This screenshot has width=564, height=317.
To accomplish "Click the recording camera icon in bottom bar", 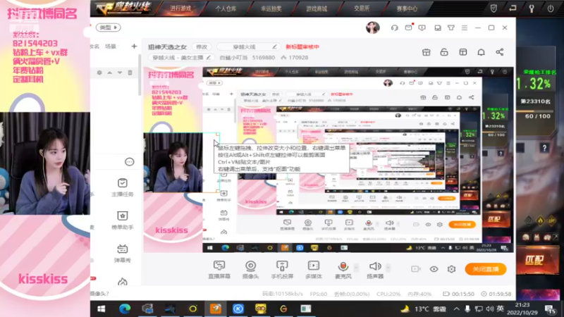I will pos(416,269).
